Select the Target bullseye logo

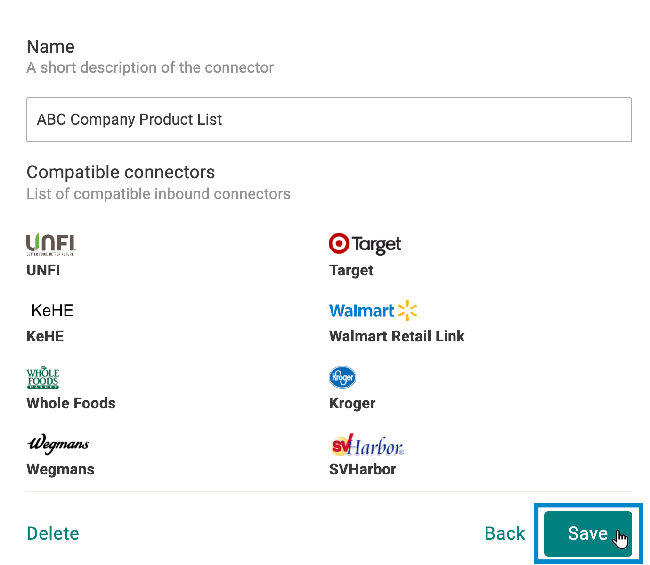[365, 244]
